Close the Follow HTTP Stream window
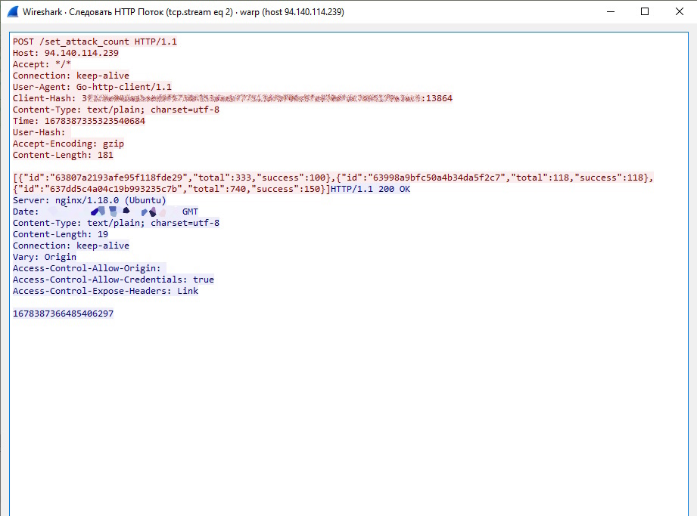697x516 pixels. 679,12
